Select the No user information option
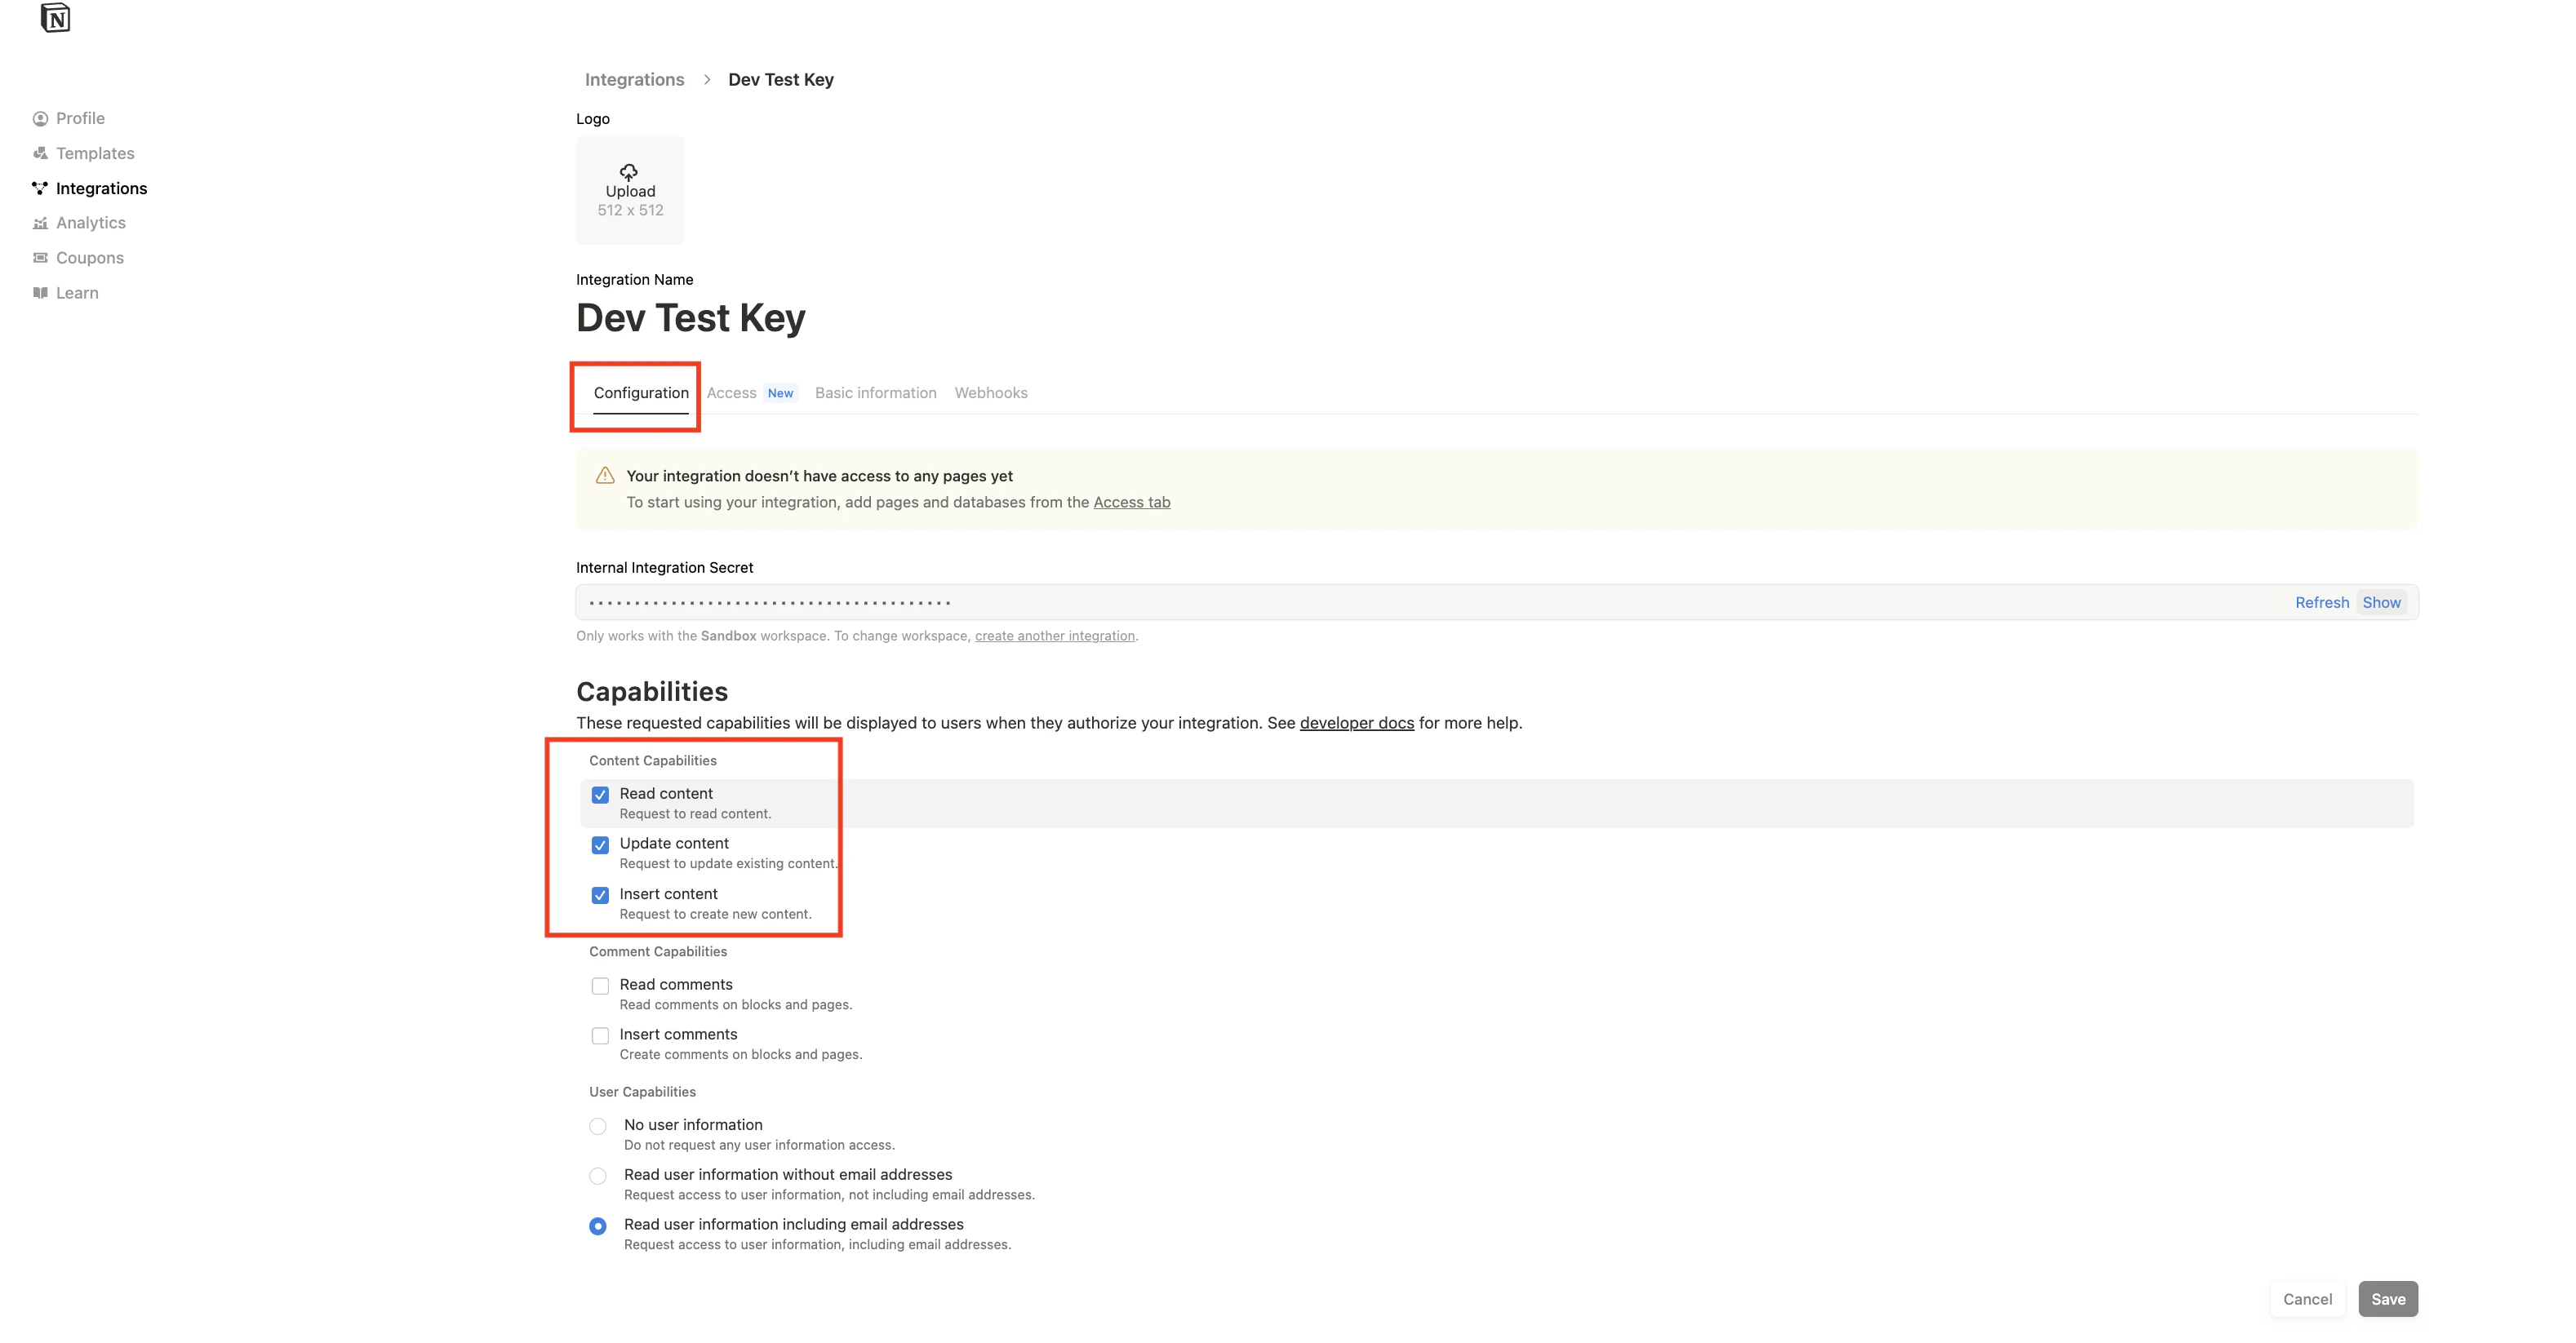Image resolution: width=2576 pixels, height=1343 pixels. [598, 1126]
